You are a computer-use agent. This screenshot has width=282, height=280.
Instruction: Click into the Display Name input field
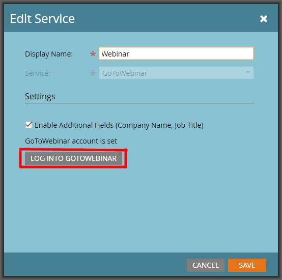pos(176,53)
